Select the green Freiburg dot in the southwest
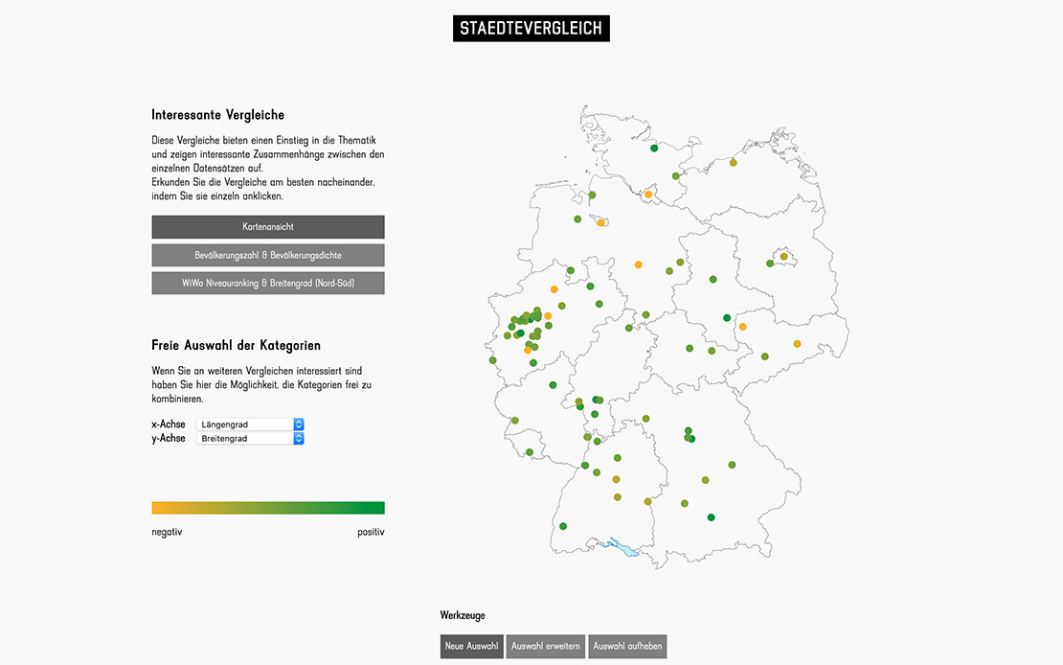The image size is (1063, 665). 563,526
